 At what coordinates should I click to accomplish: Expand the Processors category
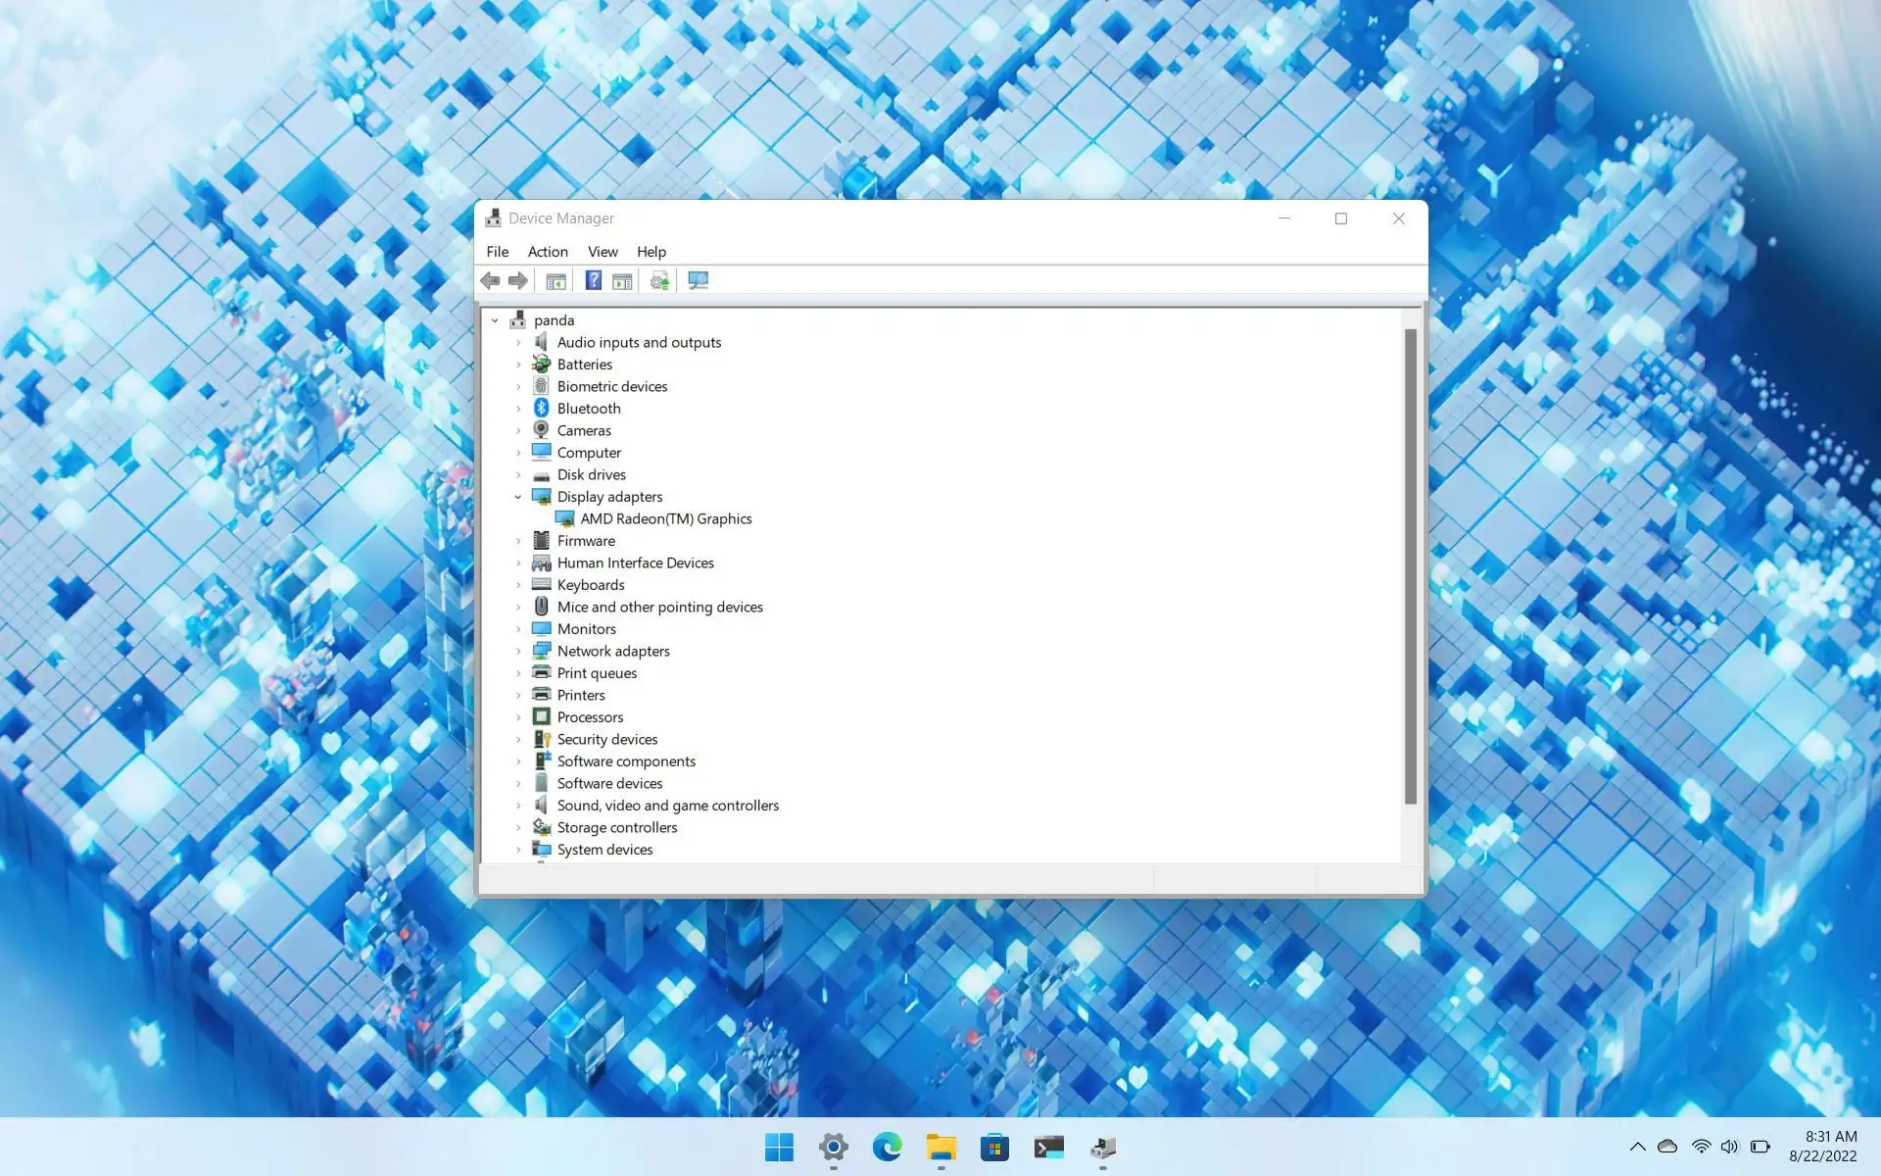tap(520, 716)
